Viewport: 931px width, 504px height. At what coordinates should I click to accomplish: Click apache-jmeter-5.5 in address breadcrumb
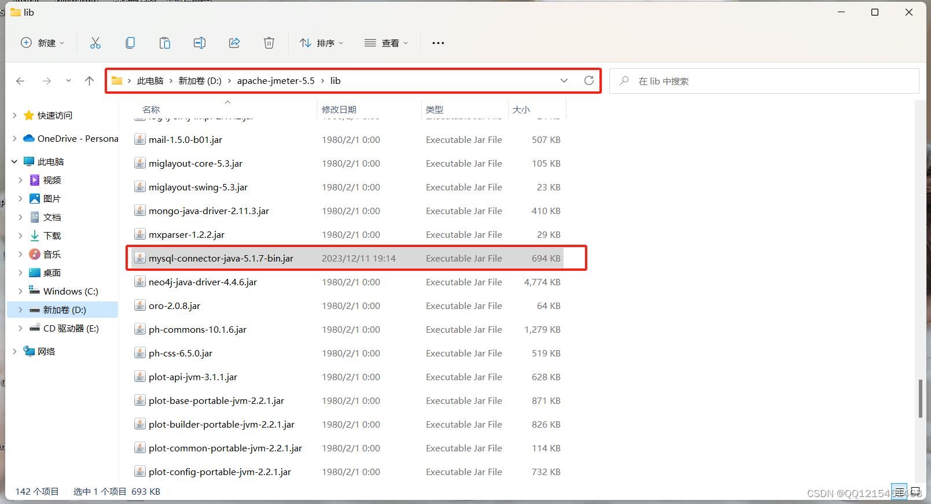(276, 80)
